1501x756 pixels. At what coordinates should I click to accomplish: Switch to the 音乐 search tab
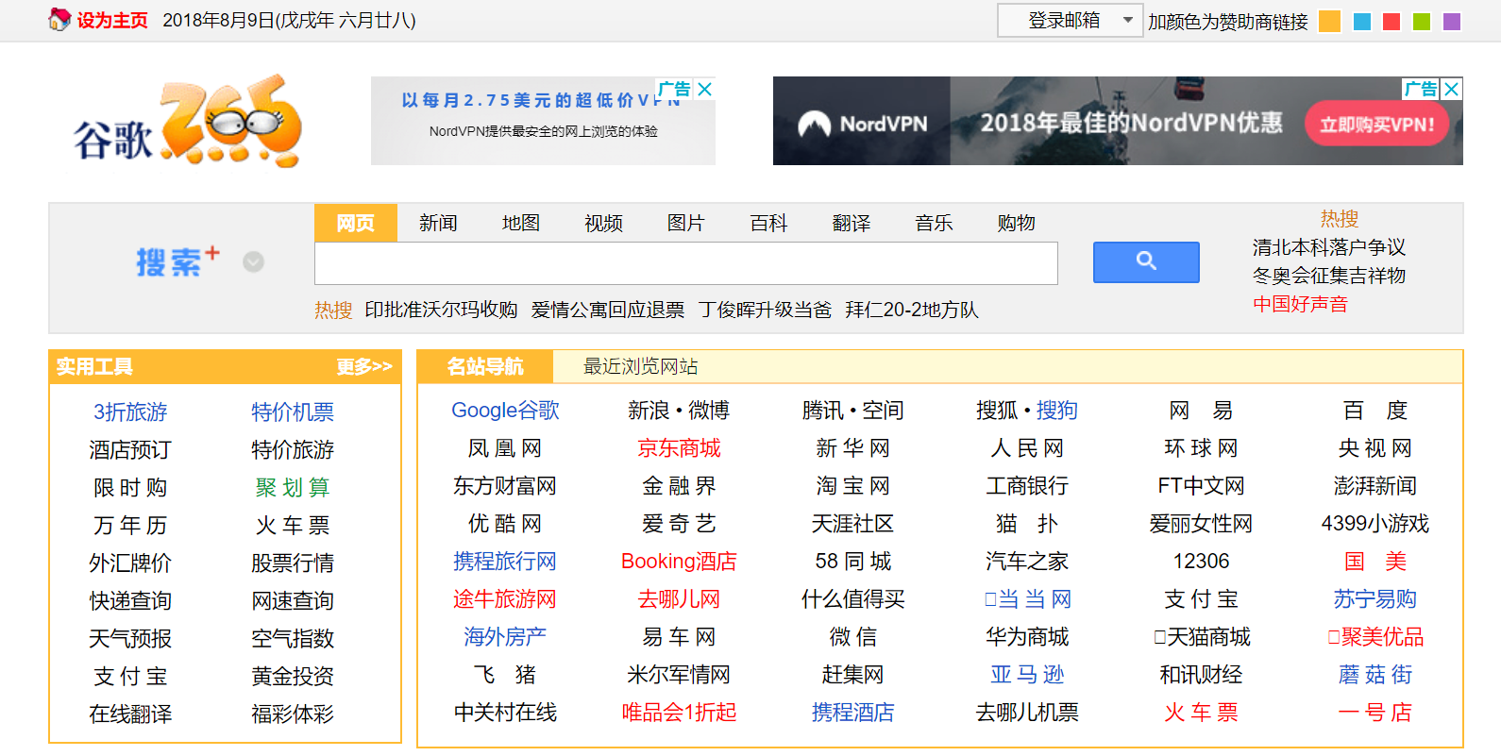coord(934,223)
